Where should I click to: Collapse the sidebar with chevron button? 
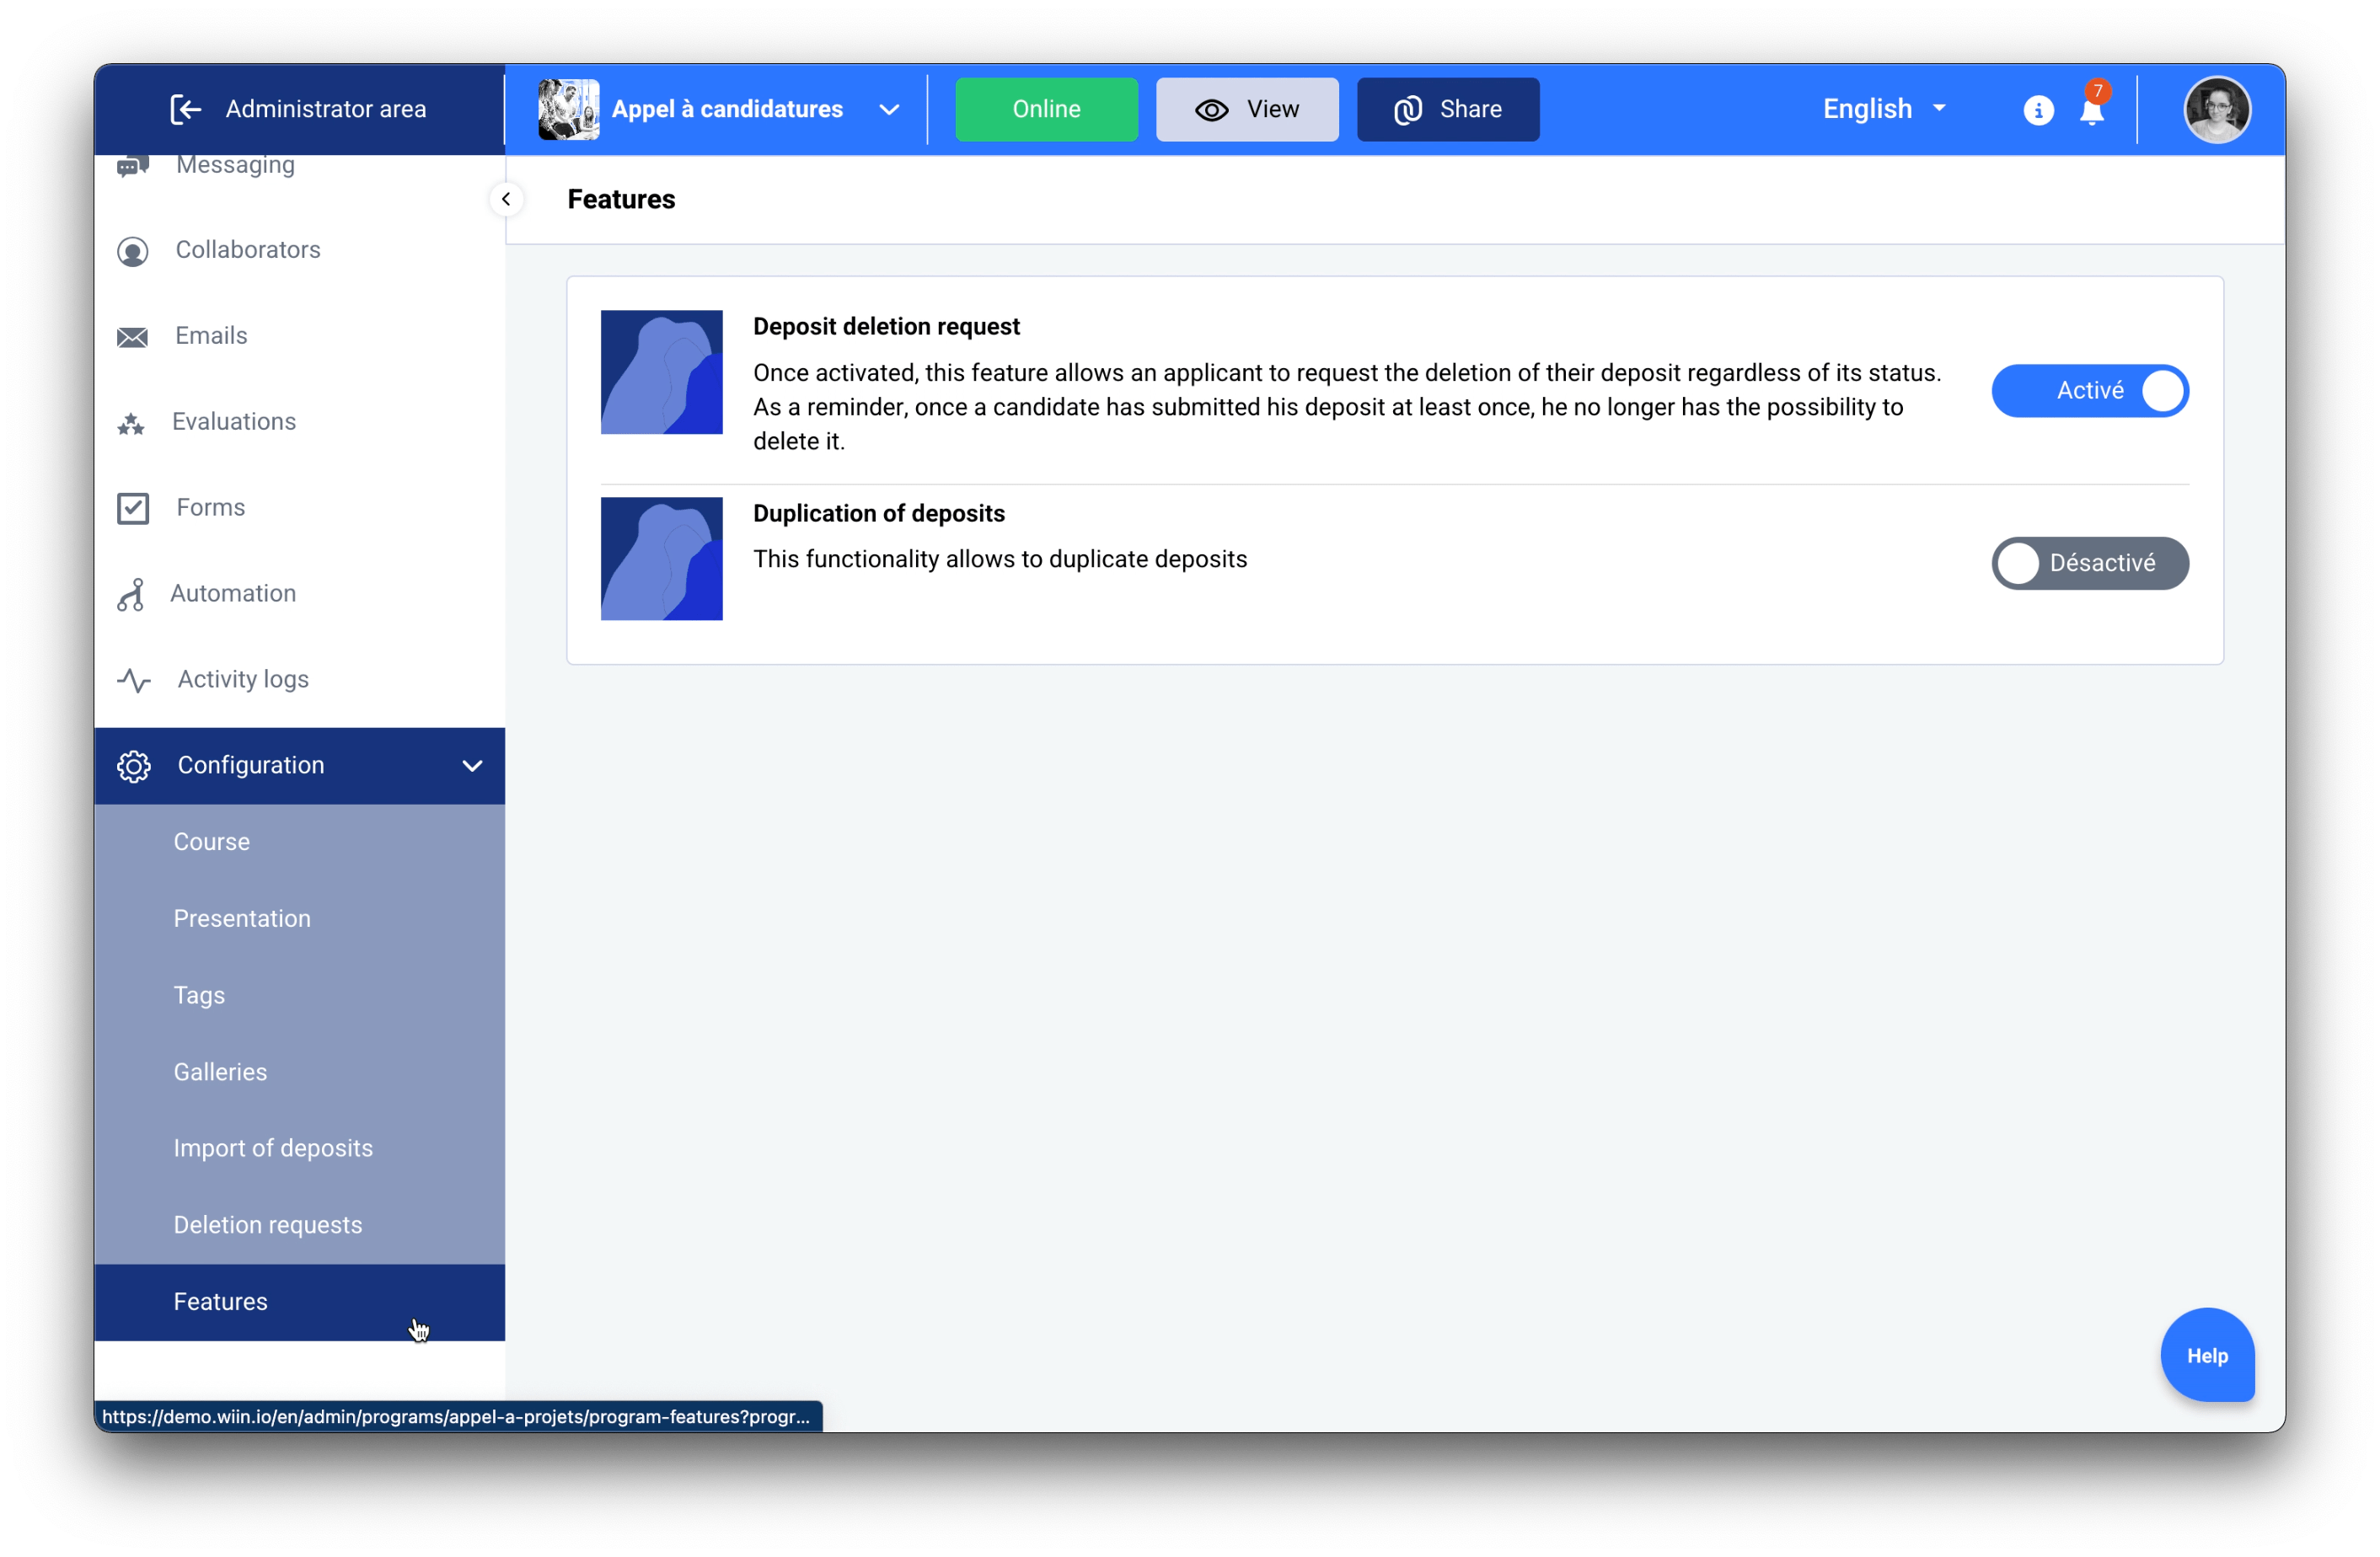point(506,199)
